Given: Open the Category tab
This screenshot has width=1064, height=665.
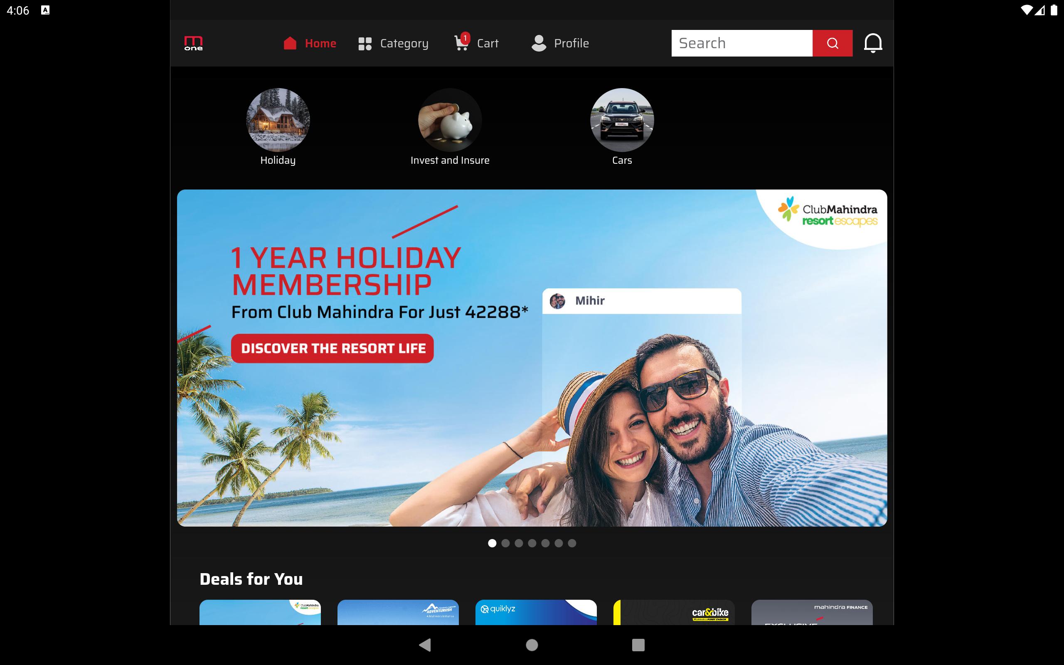Looking at the screenshot, I should point(393,43).
